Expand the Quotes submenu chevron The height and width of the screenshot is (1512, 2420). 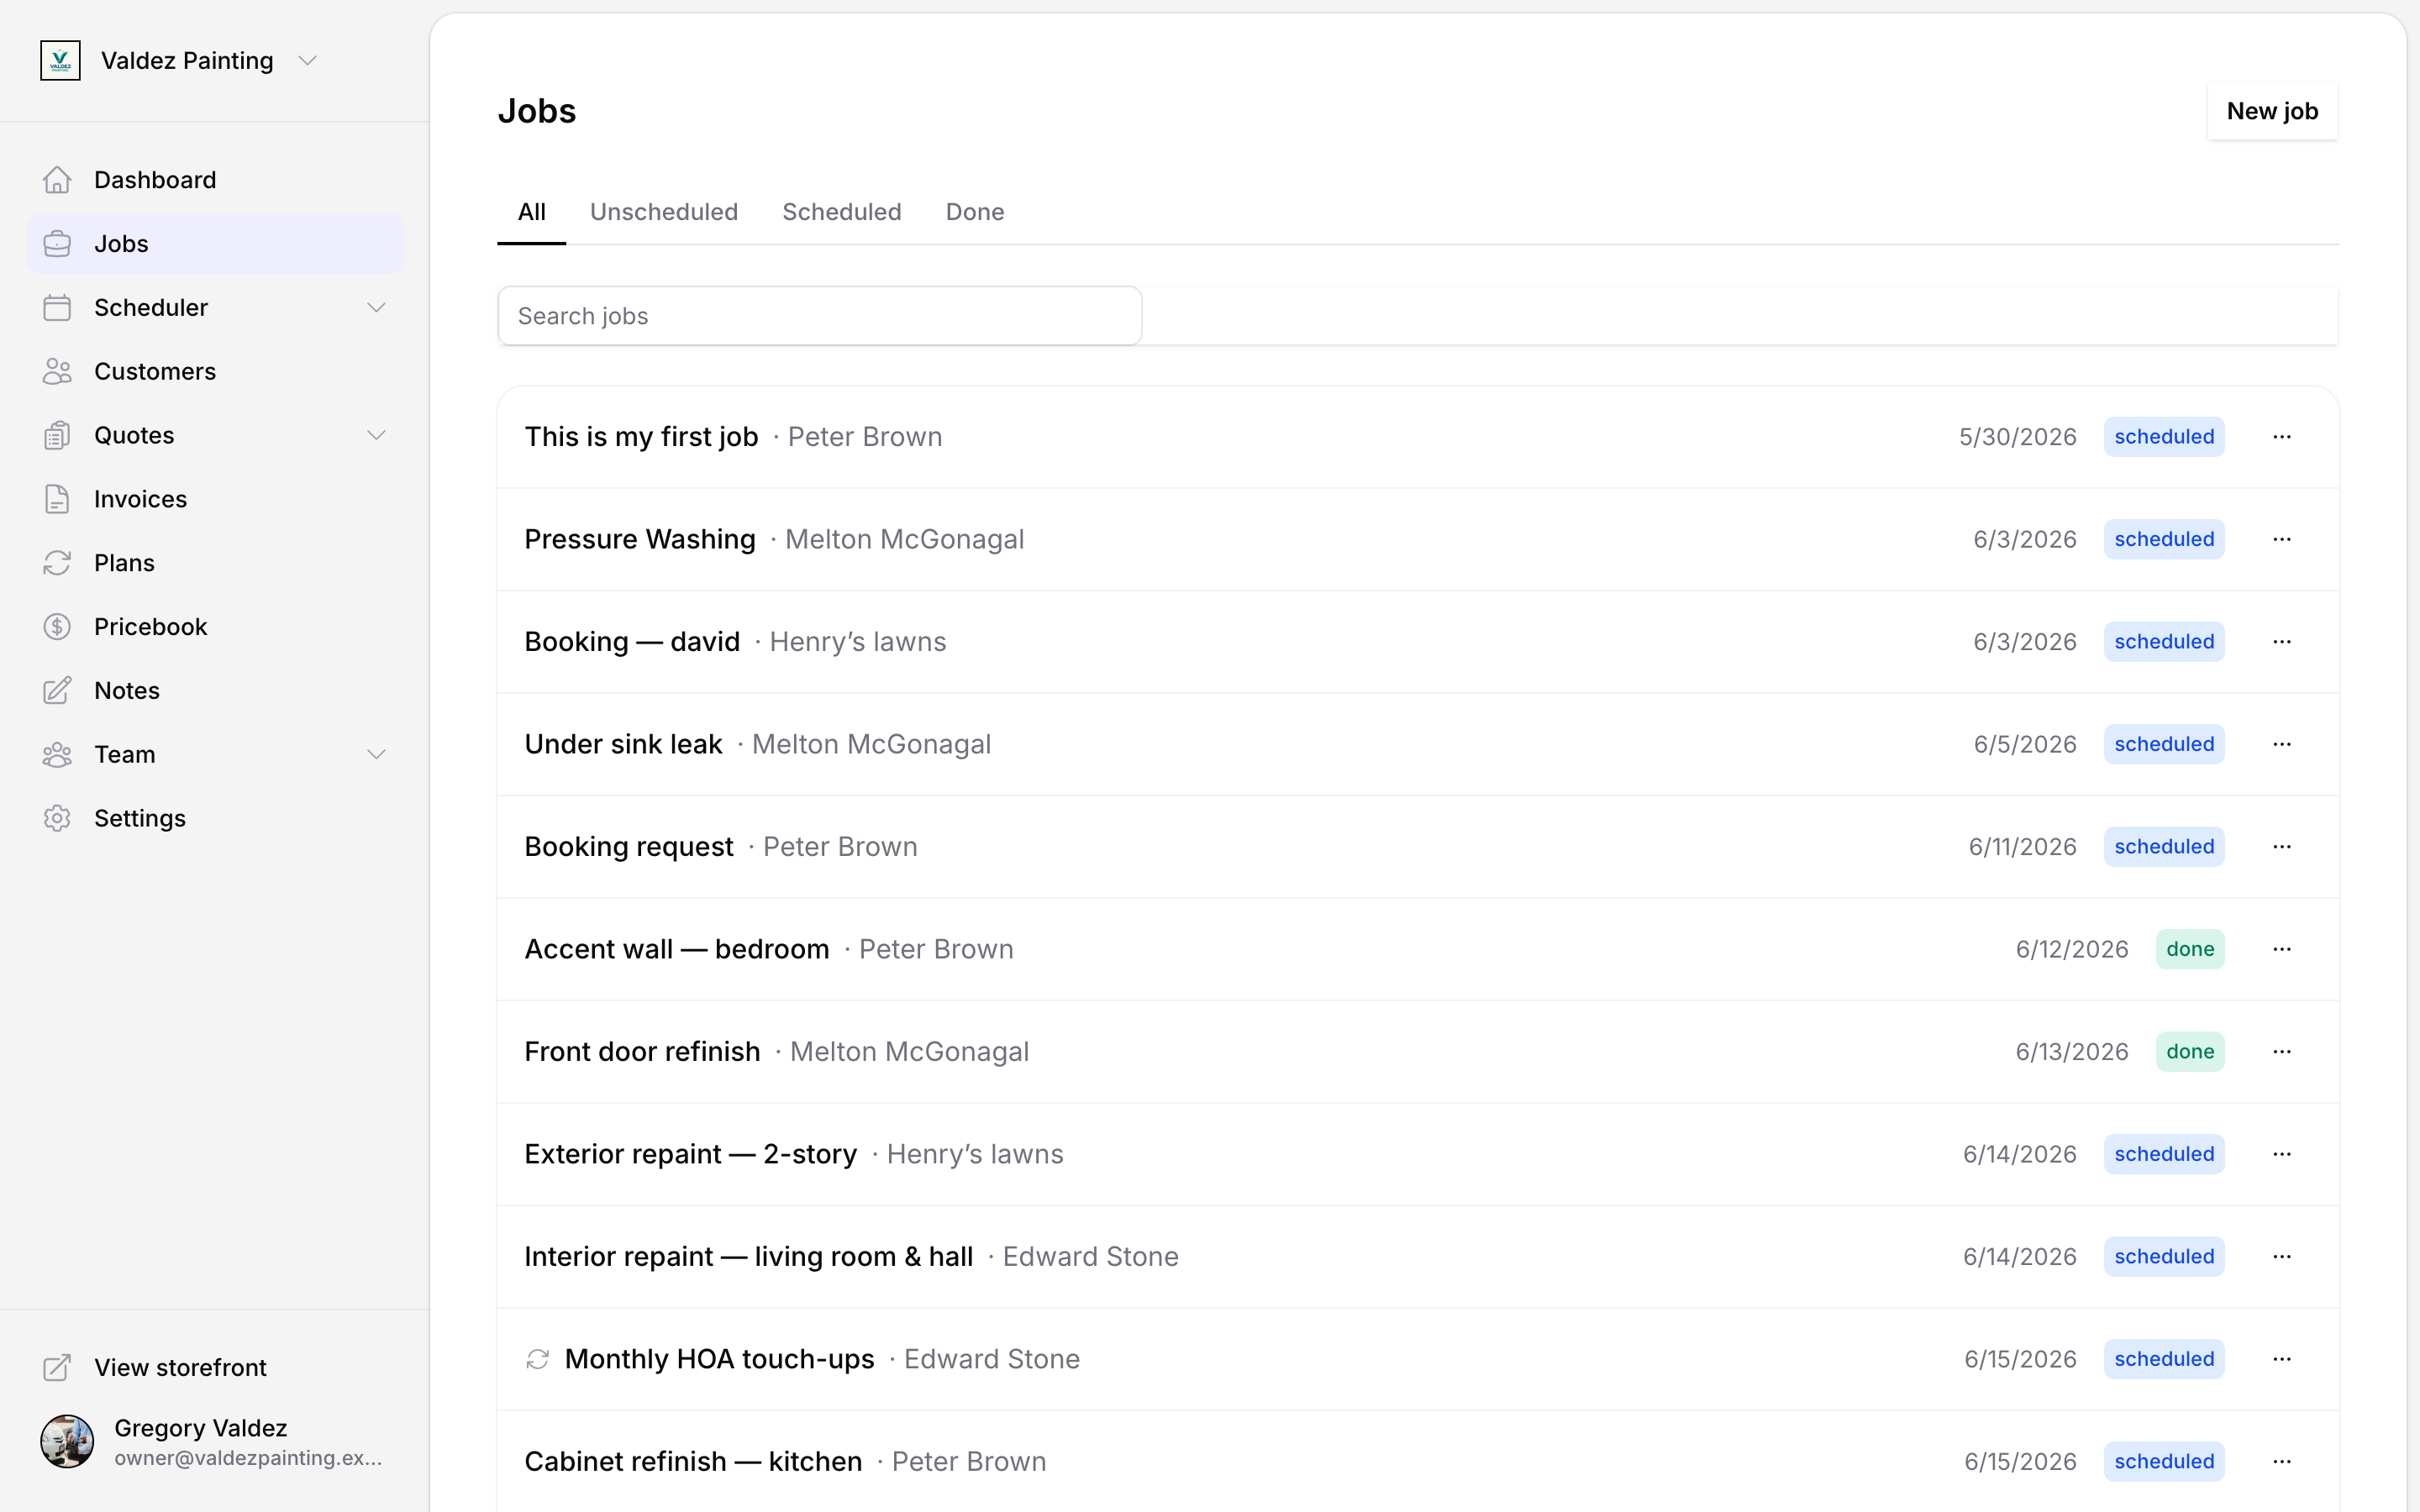pyautogui.click(x=376, y=436)
